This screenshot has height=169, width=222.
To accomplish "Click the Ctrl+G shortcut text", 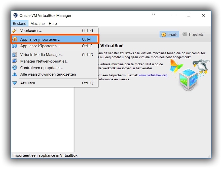I will (87, 31).
